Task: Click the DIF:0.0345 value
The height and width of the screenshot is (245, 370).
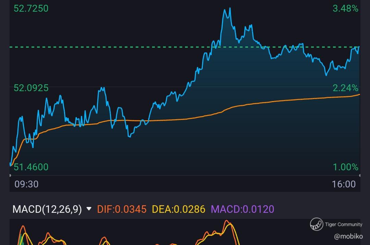Action: coord(122,209)
